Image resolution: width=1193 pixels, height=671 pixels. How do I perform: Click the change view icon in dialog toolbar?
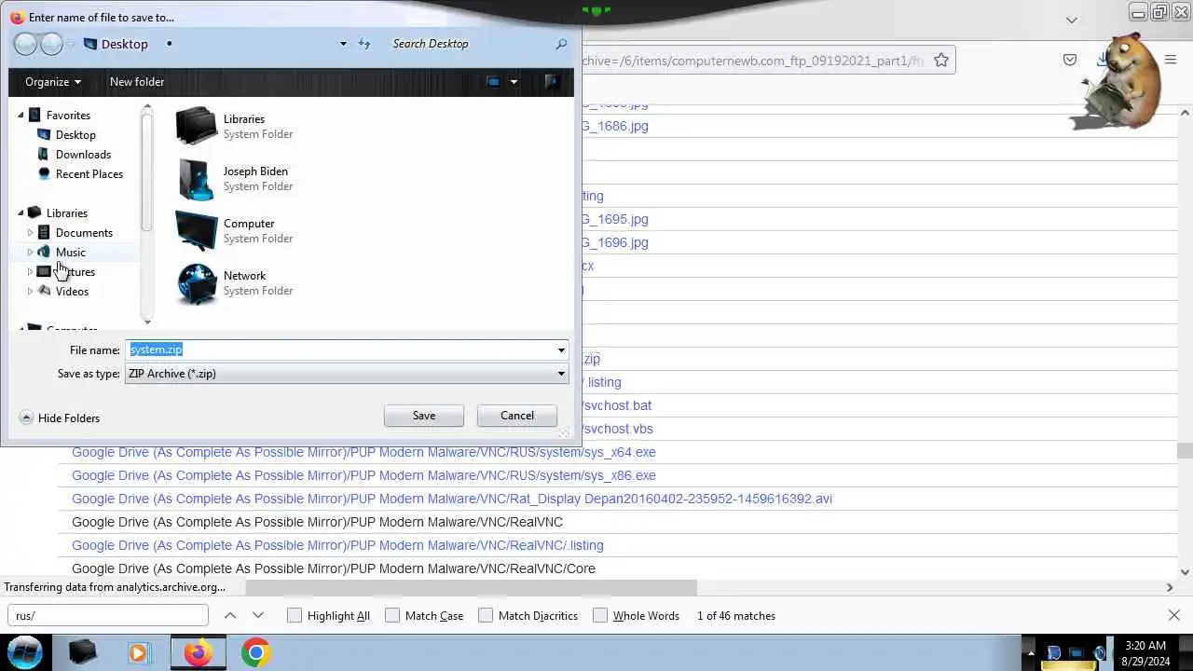(493, 82)
